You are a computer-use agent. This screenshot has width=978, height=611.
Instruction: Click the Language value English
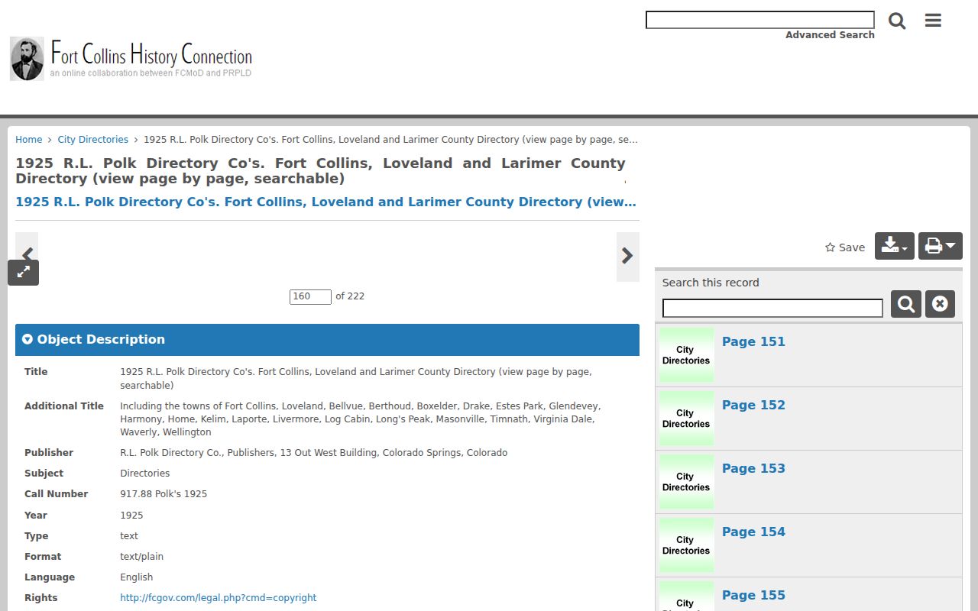pos(136,577)
